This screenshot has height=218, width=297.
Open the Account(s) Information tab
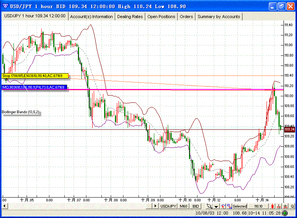click(x=91, y=17)
